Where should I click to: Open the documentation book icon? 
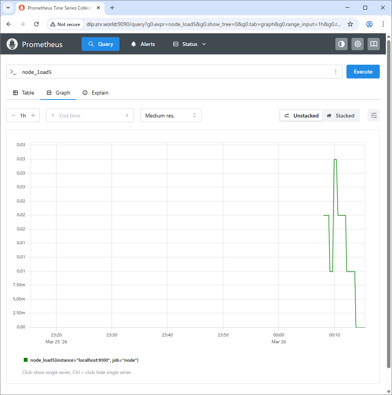click(x=374, y=44)
